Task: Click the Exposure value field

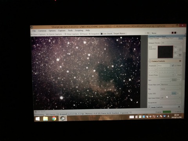Action: coord(164,65)
